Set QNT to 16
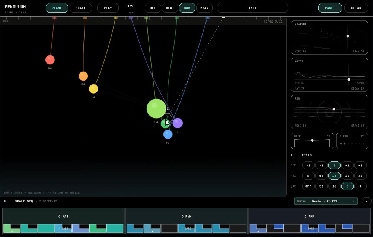373x237 pixels. pyautogui.click(x=334, y=186)
